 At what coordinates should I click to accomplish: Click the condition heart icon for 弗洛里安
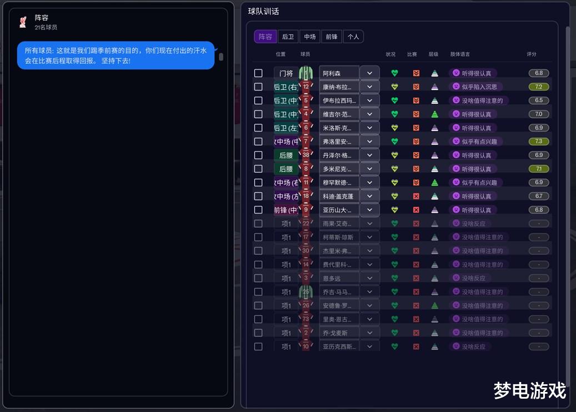[394, 142]
